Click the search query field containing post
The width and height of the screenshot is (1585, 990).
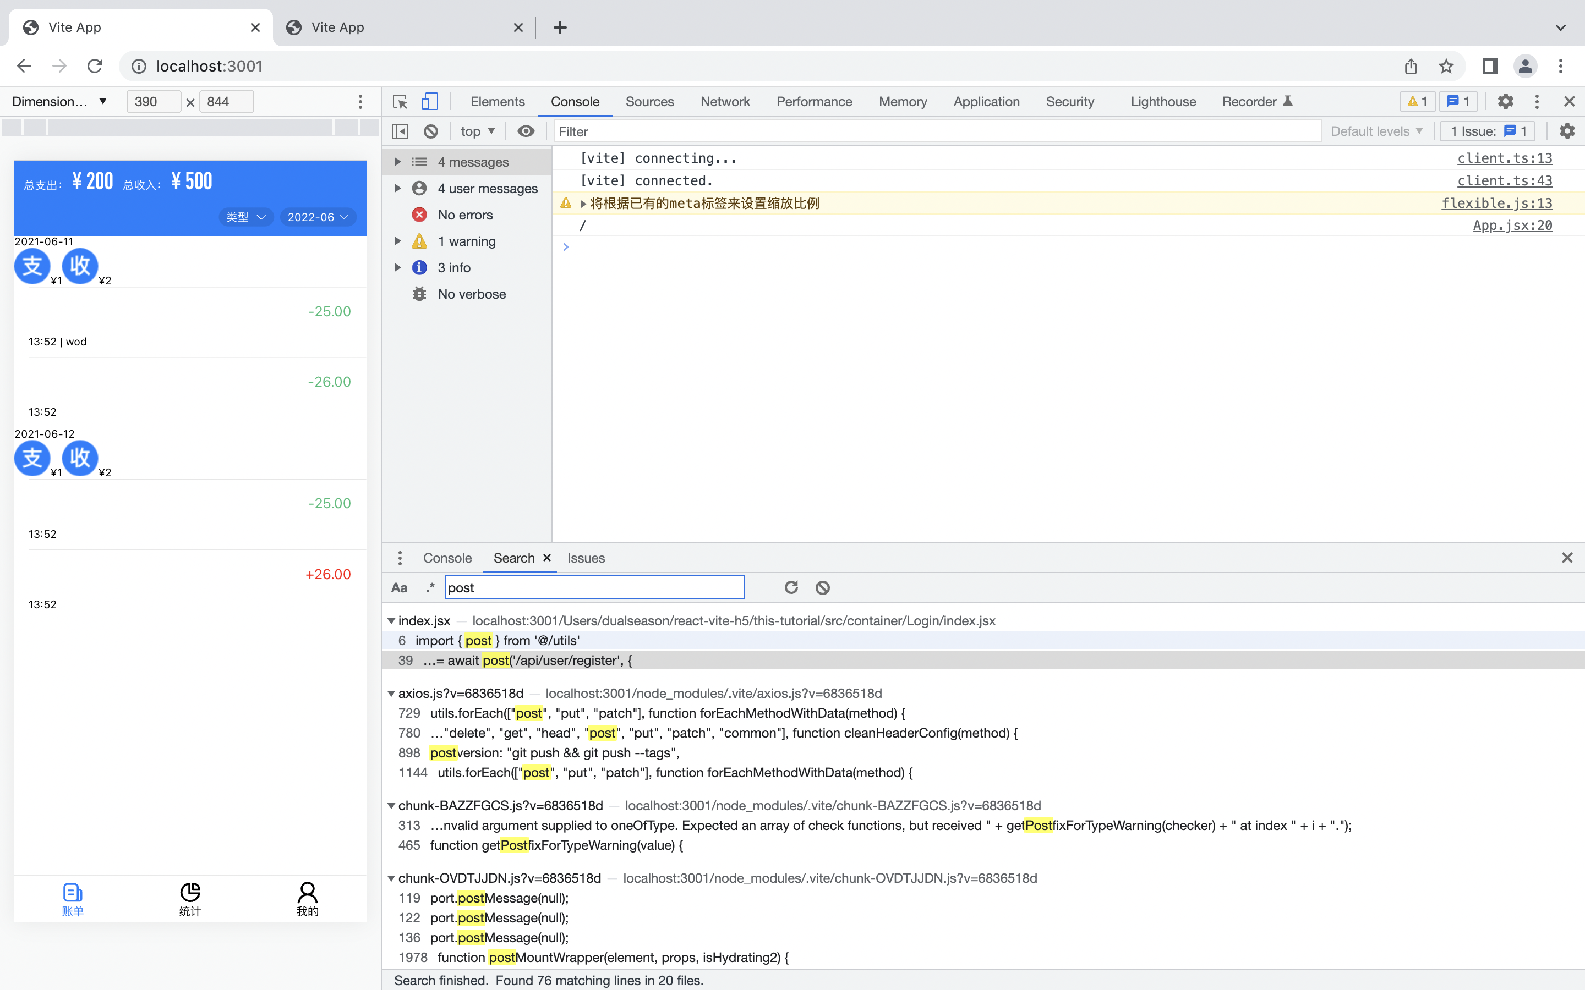[594, 588]
